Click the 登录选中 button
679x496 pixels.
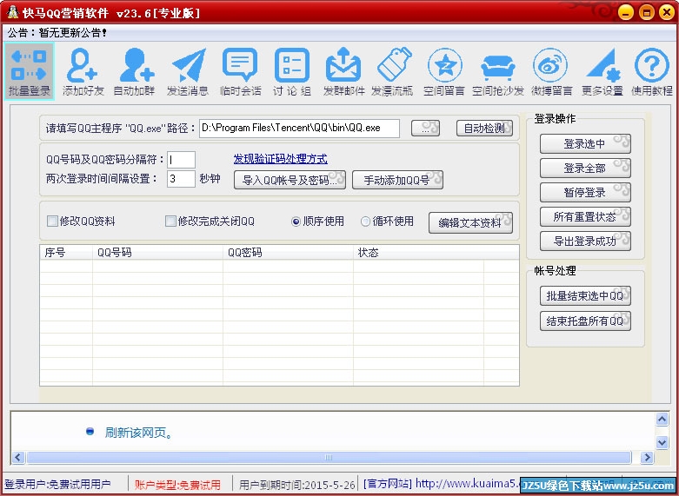(585, 143)
